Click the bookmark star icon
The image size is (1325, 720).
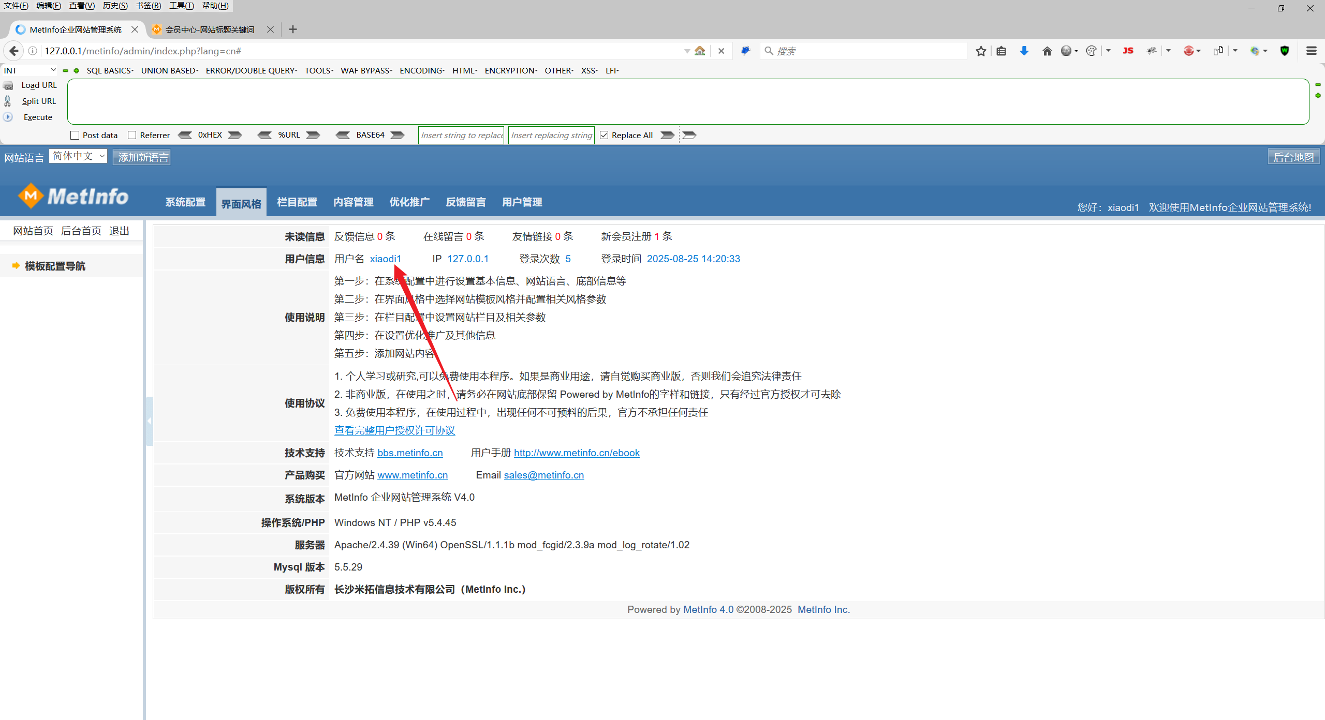(981, 51)
